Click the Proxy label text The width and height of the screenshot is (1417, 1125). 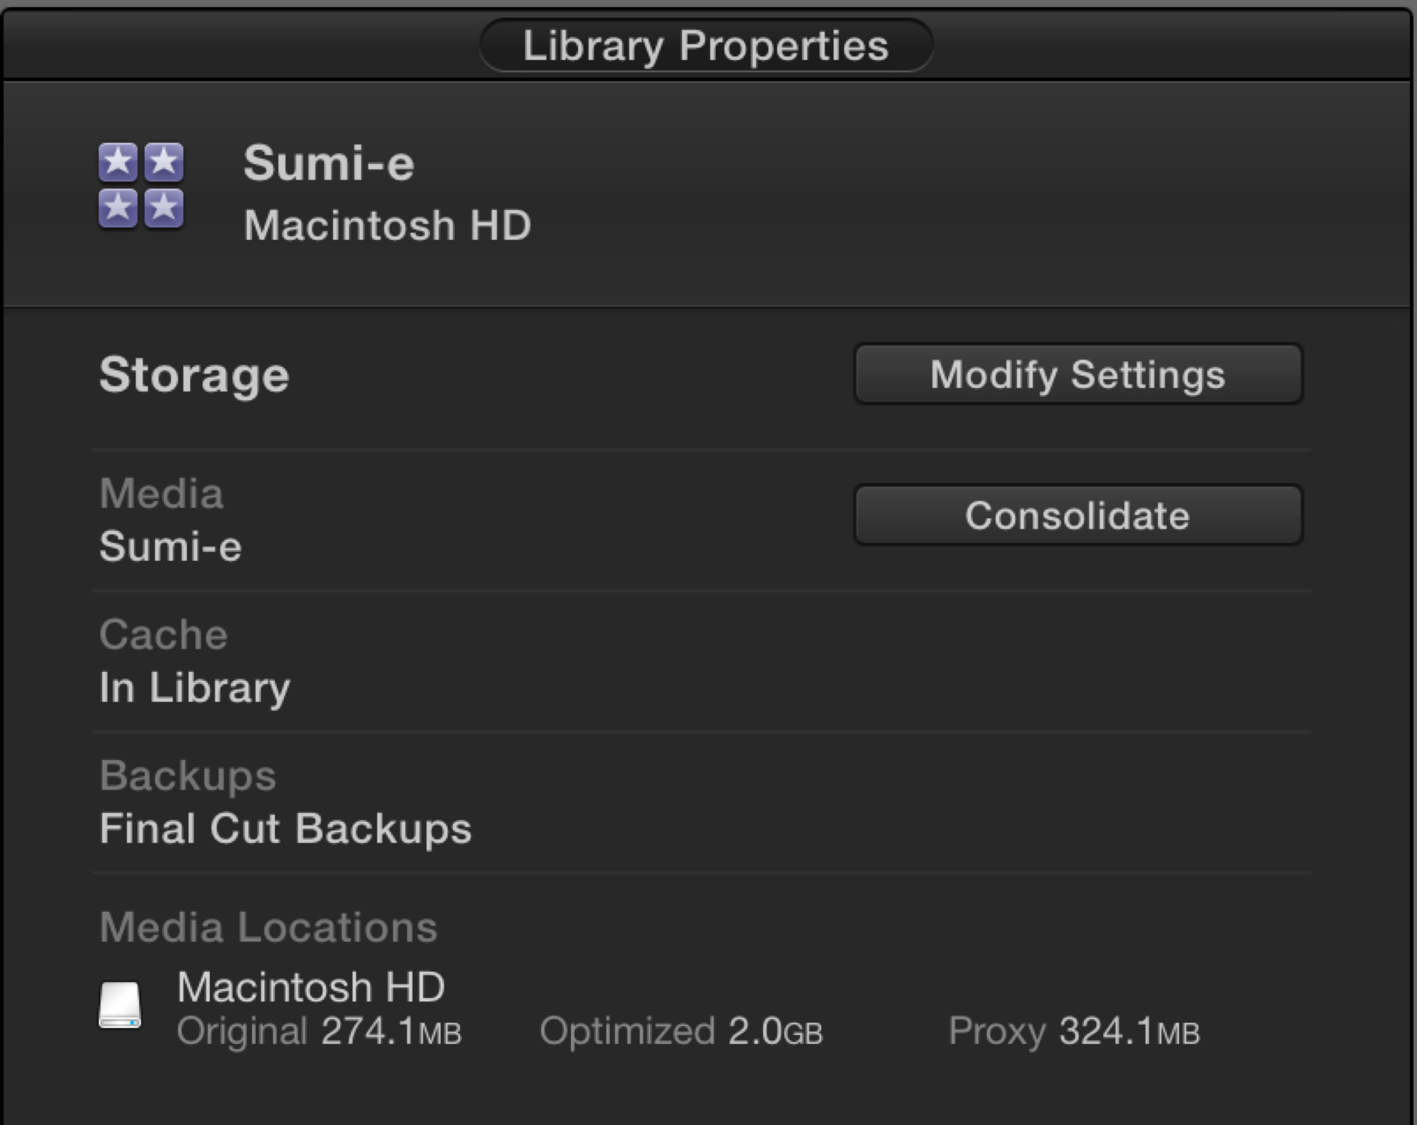click(x=996, y=1031)
